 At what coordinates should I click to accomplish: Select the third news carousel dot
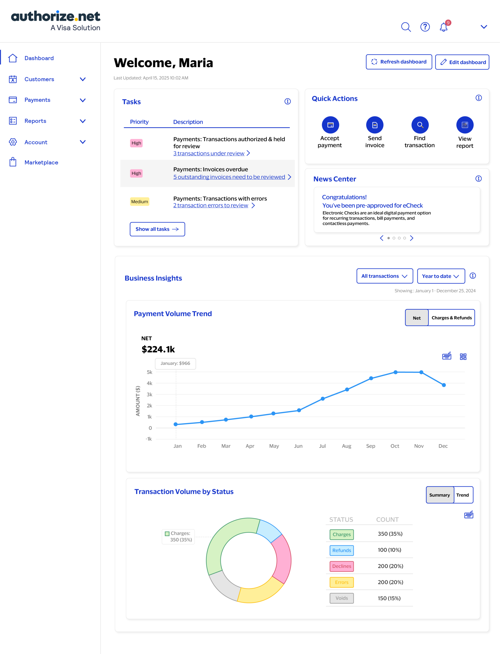[x=399, y=238]
